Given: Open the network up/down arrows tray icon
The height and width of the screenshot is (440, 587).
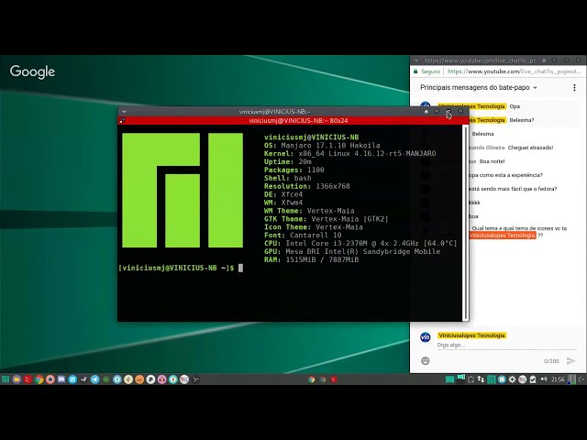Looking at the screenshot, I should 481,379.
